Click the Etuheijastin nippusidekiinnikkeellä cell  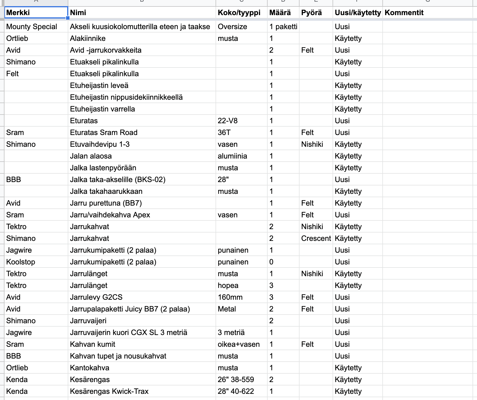pyautogui.click(x=142, y=97)
